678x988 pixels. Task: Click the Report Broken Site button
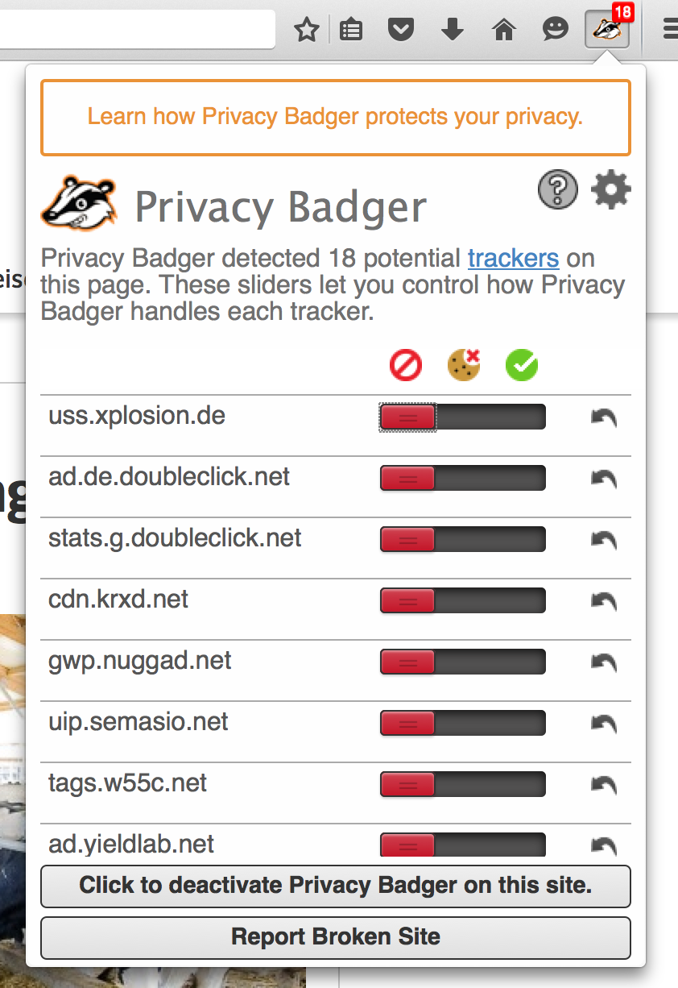pyautogui.click(x=336, y=937)
